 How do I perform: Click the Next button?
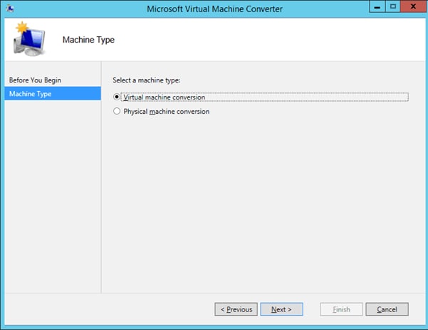pyautogui.click(x=281, y=309)
